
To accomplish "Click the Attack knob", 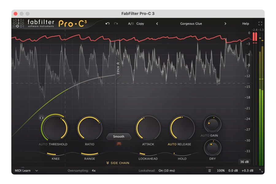I will (x=148, y=128).
